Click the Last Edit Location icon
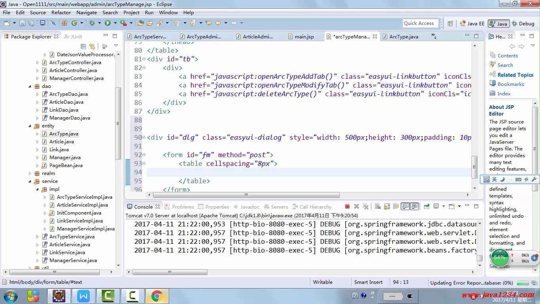This screenshot has height=304, width=540. coord(208,23)
